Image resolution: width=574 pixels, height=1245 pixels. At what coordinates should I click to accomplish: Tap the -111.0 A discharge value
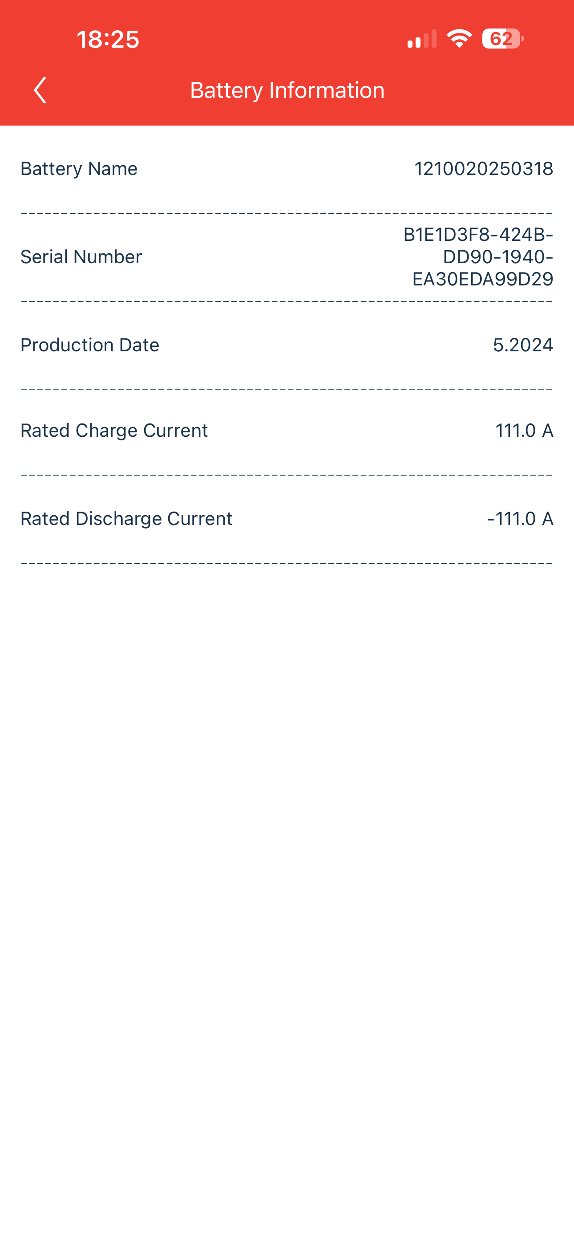(x=520, y=519)
